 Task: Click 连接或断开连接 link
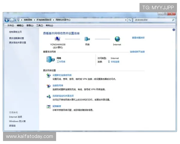tap(137, 52)
